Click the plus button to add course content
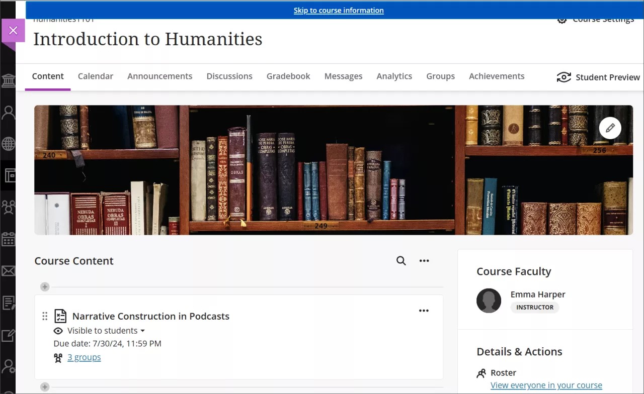 tap(44, 286)
